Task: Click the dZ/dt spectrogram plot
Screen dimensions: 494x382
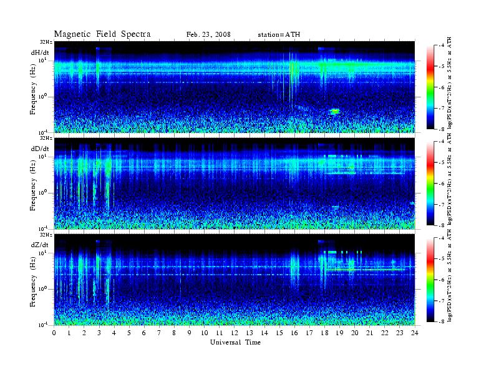Action: pos(235,280)
